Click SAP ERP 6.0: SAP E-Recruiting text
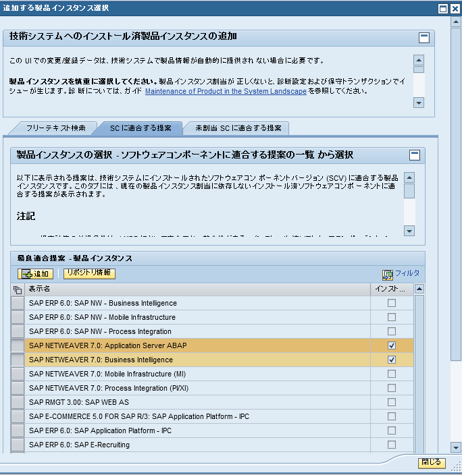The height and width of the screenshot is (475, 462). 79,445
